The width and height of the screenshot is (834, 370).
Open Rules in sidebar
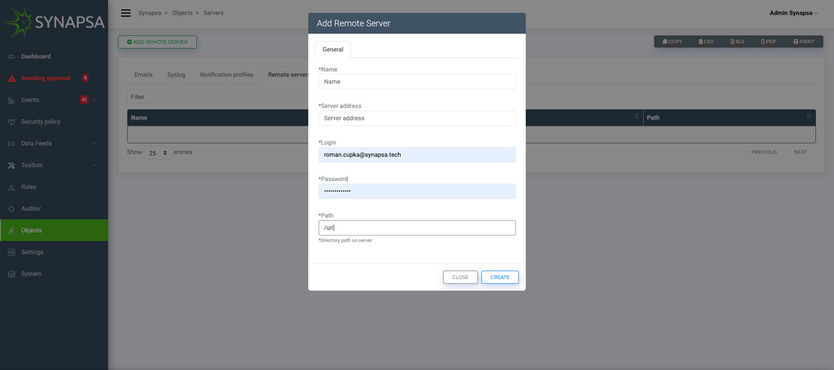click(x=28, y=187)
